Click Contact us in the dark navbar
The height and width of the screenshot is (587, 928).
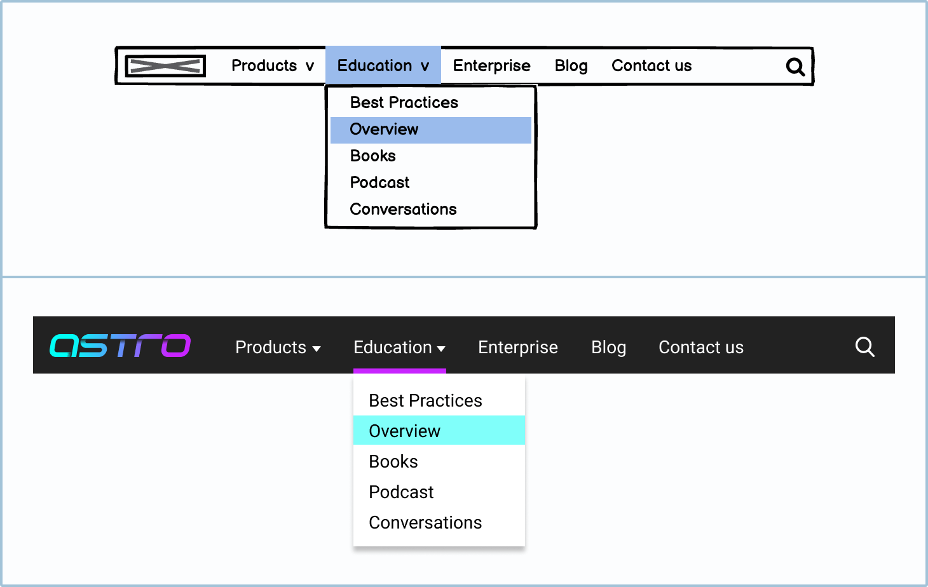700,347
